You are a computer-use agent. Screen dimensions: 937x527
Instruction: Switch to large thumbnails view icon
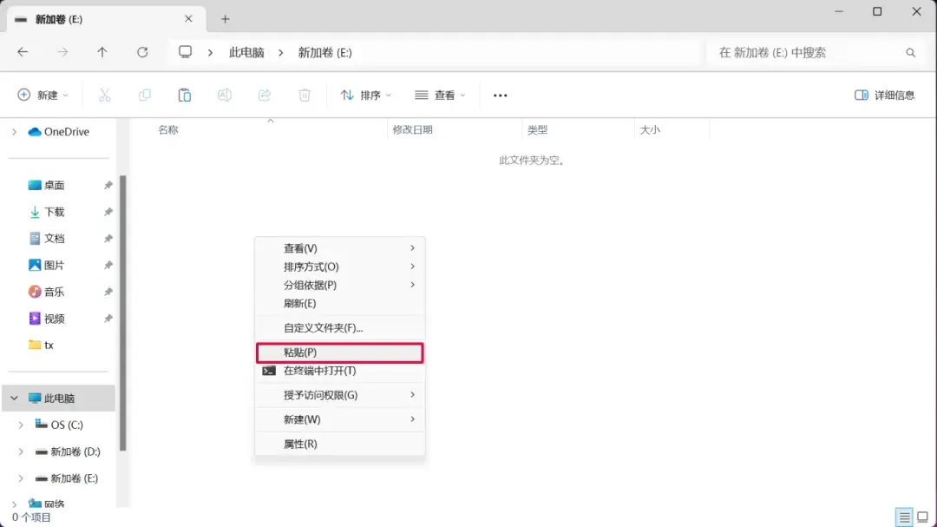[x=922, y=517]
